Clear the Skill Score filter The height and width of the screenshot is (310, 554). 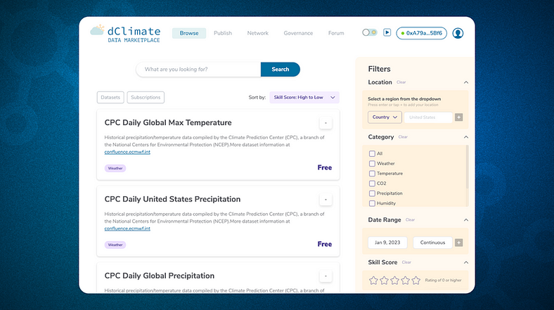406,262
